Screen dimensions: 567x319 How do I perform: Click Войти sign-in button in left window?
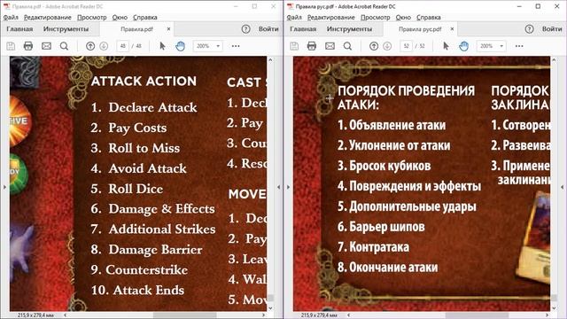click(x=268, y=29)
